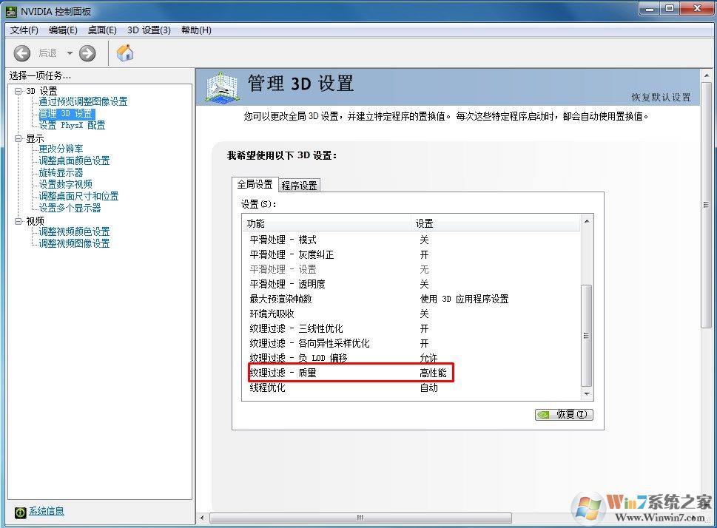Click main panel scroll left arrow

point(202,518)
